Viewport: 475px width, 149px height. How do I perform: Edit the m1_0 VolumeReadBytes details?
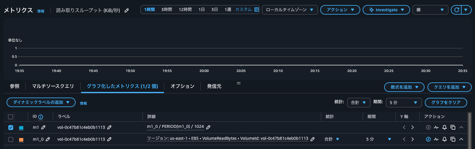[312, 139]
